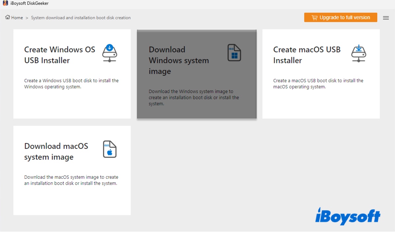This screenshot has height=235, width=395.
Task: Open the hamburger menu at top right
Action: [386, 18]
